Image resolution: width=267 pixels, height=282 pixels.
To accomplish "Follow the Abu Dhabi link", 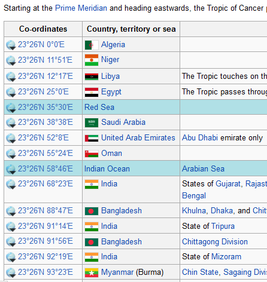I will pyautogui.click(x=200, y=137).
